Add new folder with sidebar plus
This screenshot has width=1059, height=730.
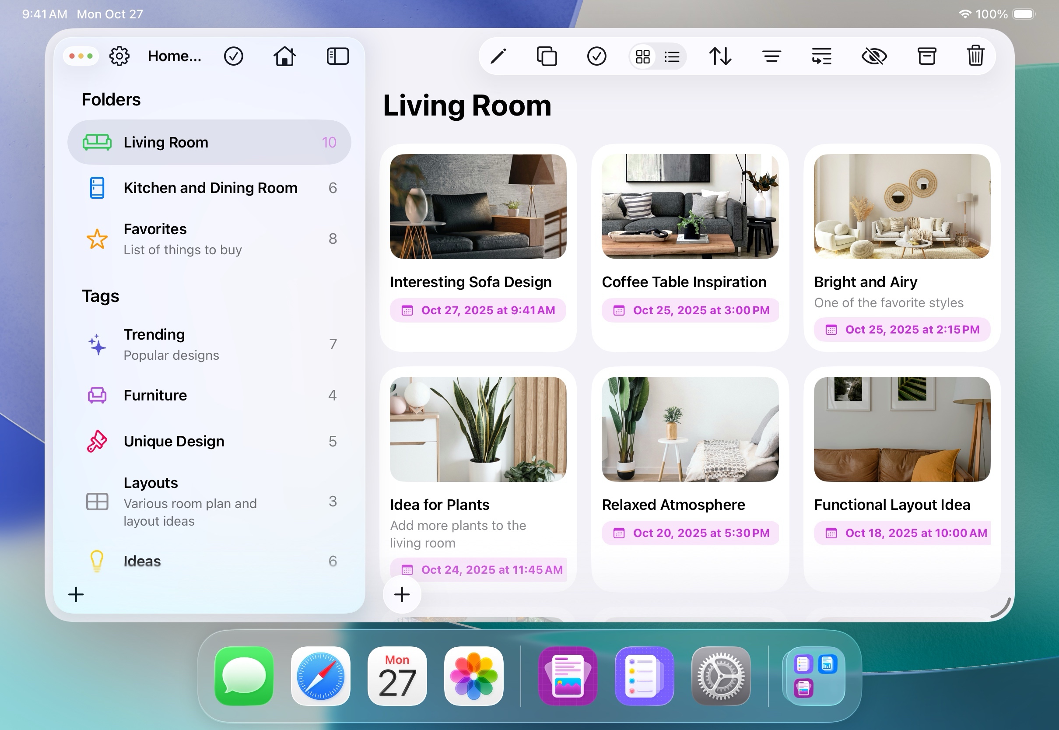click(x=76, y=595)
